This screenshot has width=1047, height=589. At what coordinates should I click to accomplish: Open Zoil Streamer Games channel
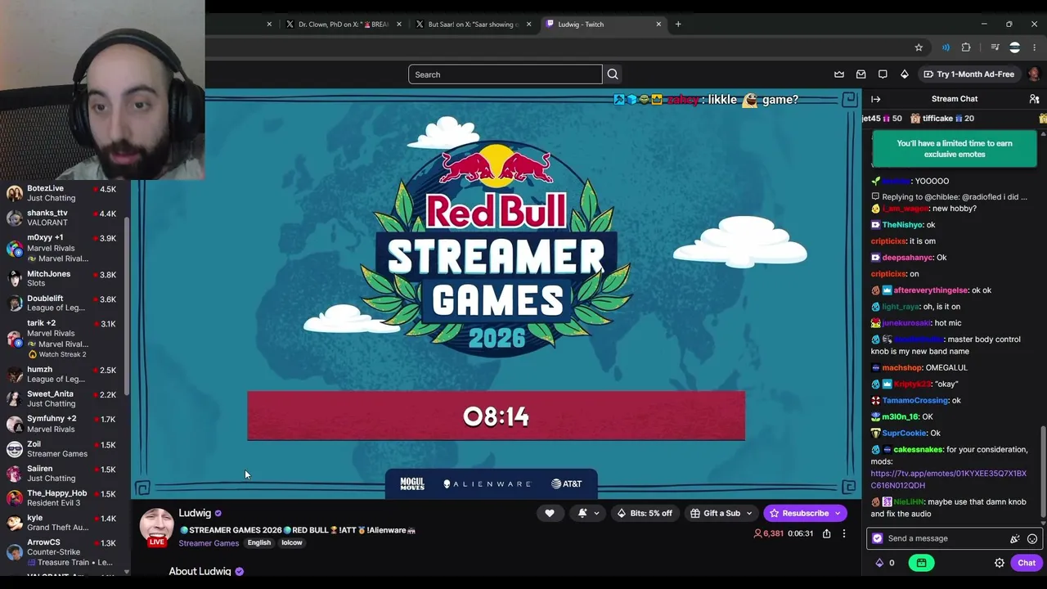(x=64, y=449)
